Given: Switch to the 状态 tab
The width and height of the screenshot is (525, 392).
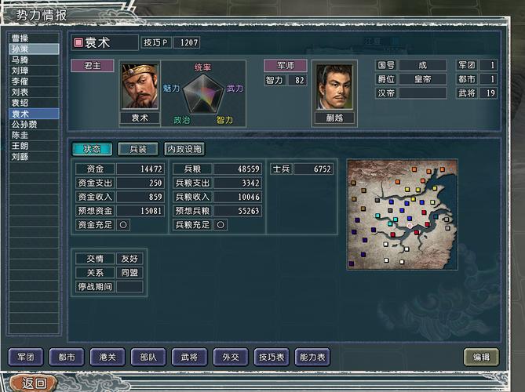Looking at the screenshot, I should point(92,149).
